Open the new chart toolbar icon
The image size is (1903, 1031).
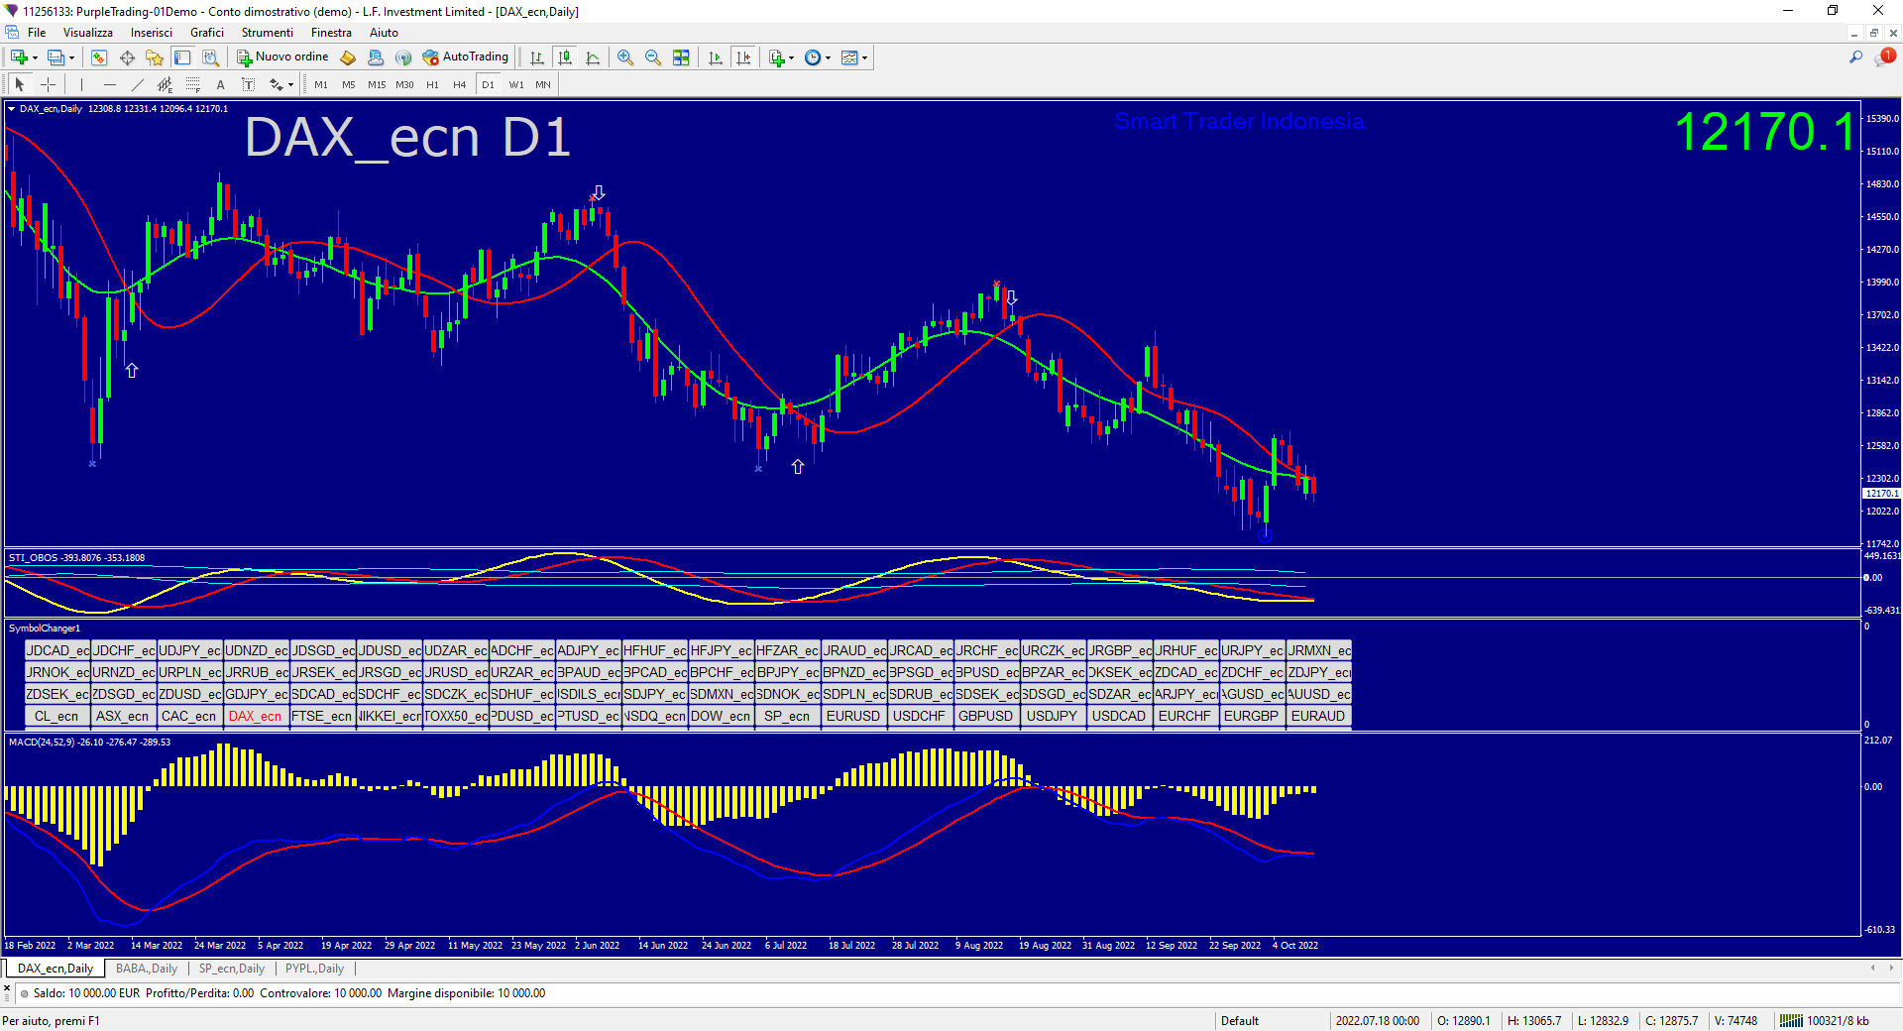coord(19,57)
